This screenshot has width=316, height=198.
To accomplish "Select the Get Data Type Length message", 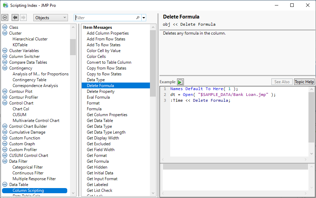I will [x=106, y=132].
